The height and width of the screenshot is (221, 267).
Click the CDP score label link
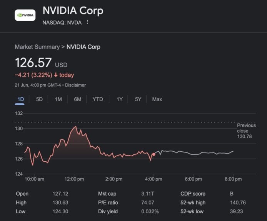point(193,194)
